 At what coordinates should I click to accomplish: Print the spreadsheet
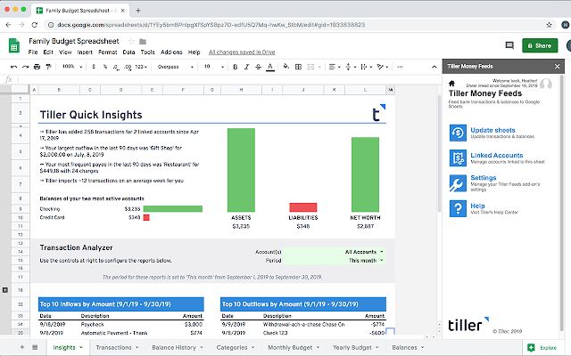37,67
